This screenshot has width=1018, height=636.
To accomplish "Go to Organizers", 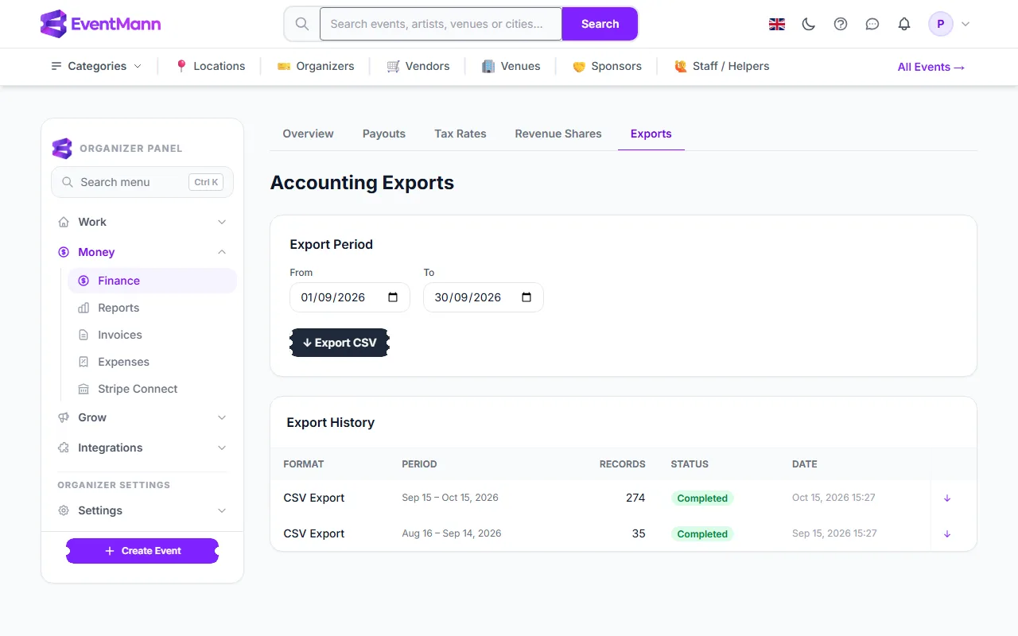I will 316,66.
